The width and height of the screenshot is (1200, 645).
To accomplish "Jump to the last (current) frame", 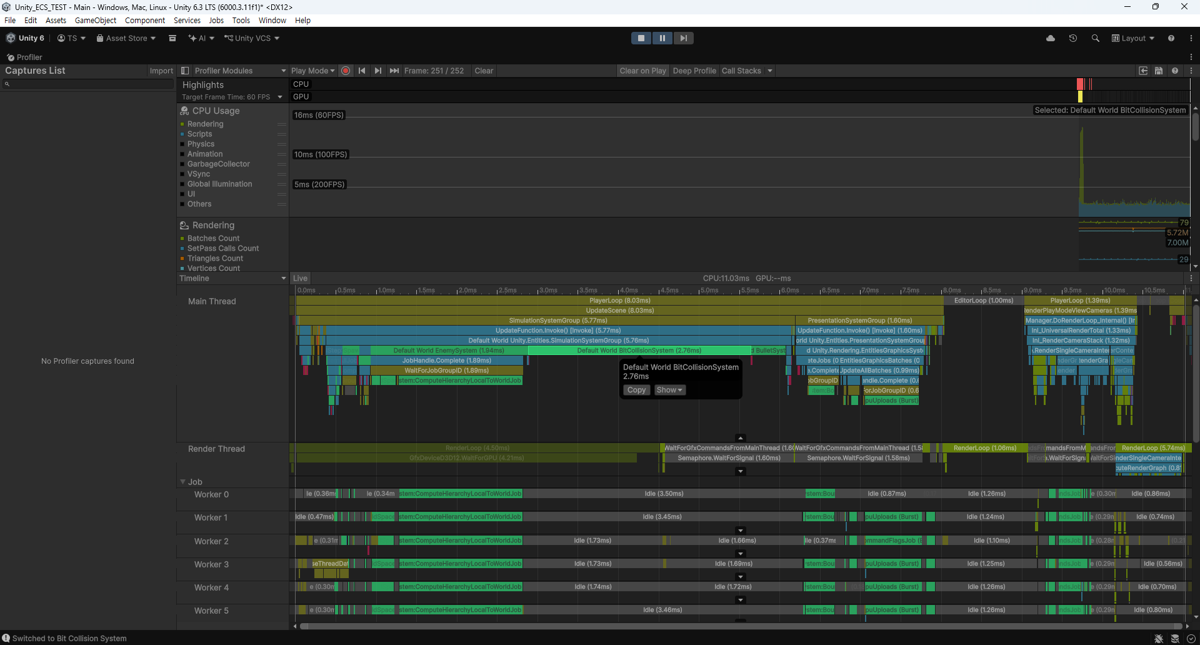I will (394, 71).
